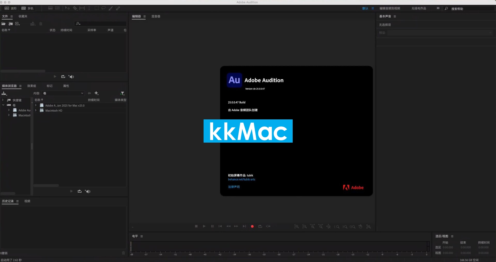
Task: Switch to the 属性 tab
Action: (x=66, y=86)
